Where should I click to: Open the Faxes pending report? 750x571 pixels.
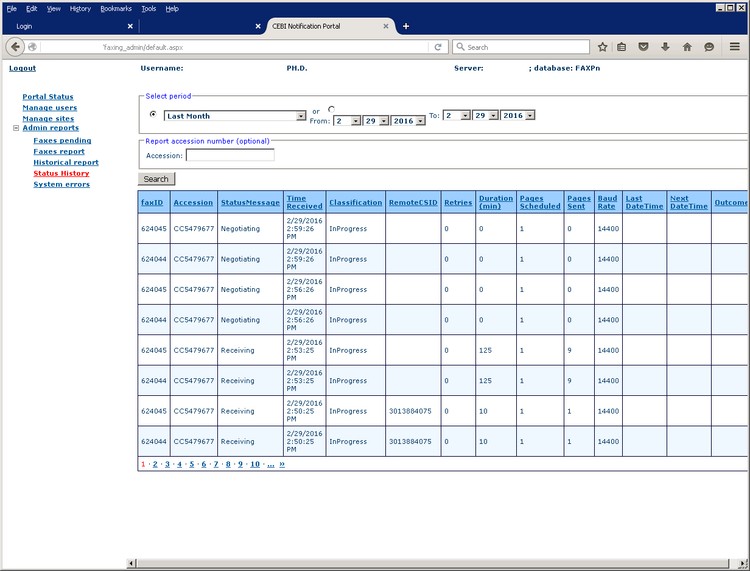[x=62, y=140]
